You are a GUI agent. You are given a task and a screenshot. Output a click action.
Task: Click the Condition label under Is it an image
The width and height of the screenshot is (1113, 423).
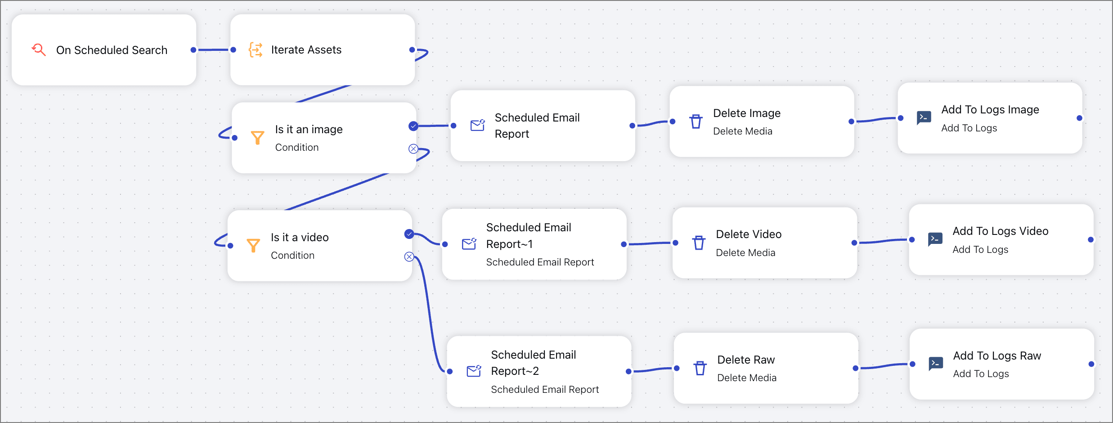tap(297, 148)
